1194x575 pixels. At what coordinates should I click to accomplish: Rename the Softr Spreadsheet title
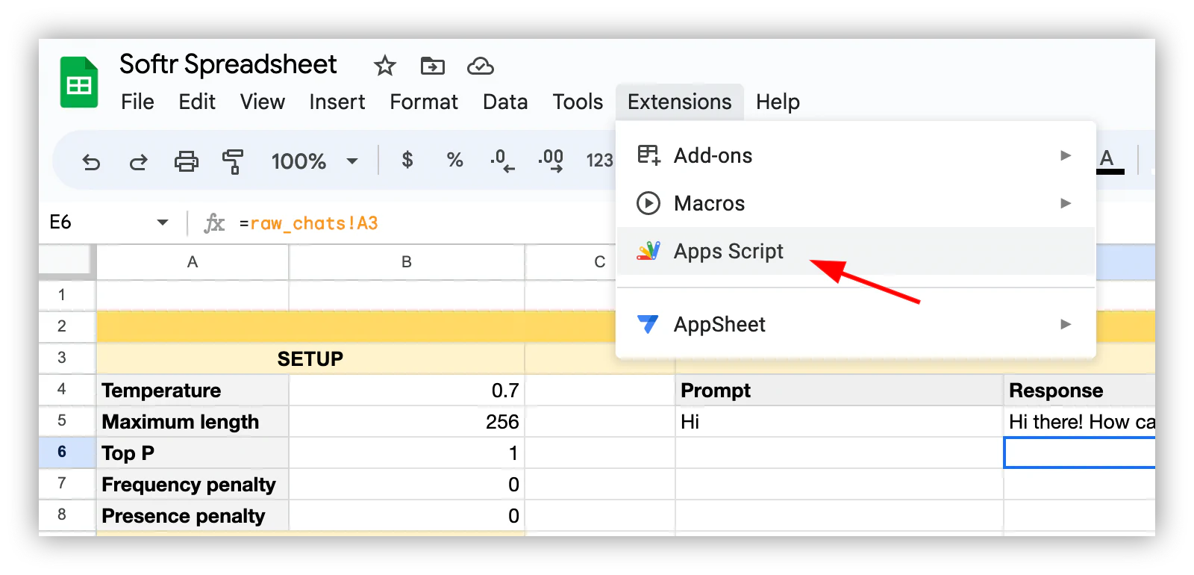228,64
